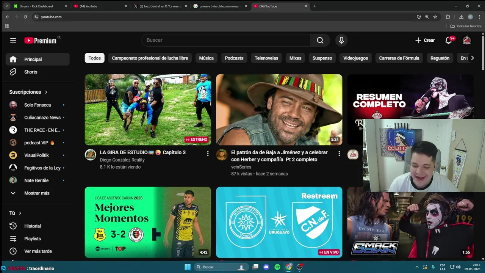485x273 pixels.
Task: Select the Videojuegos chip
Action: [356, 58]
